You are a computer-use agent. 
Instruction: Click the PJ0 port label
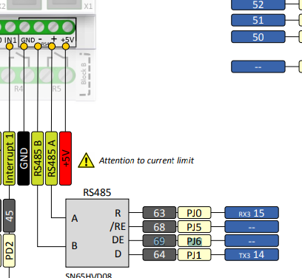(x=195, y=213)
